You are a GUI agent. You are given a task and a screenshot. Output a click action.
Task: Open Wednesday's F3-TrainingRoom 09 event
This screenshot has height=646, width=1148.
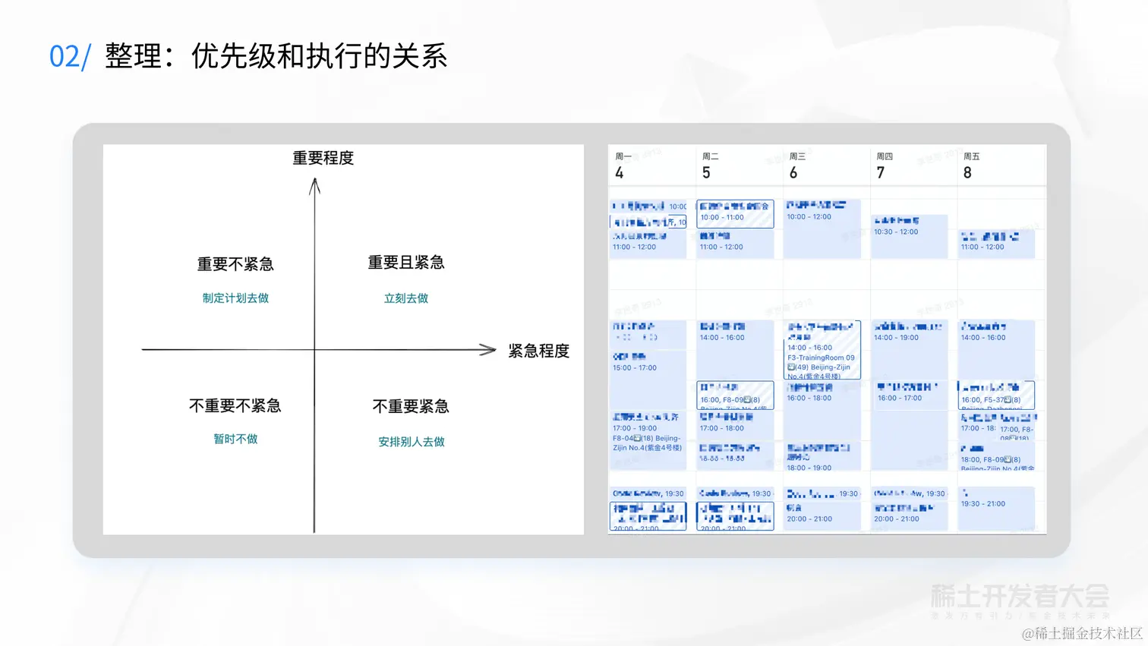pos(822,350)
